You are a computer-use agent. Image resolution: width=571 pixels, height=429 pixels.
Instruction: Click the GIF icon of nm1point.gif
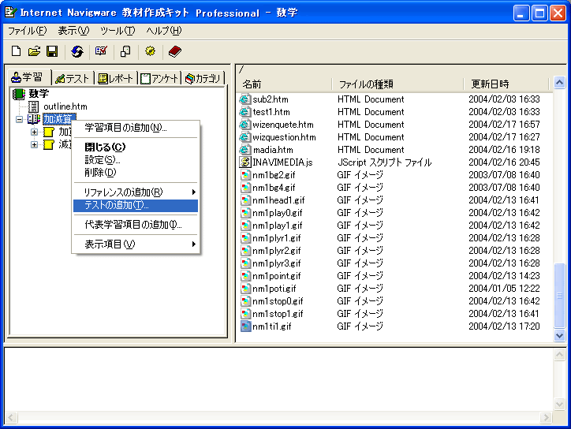click(x=245, y=276)
